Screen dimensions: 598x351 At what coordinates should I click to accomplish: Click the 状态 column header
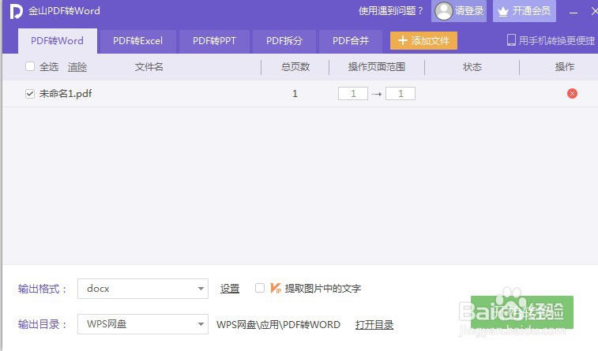[x=472, y=67]
